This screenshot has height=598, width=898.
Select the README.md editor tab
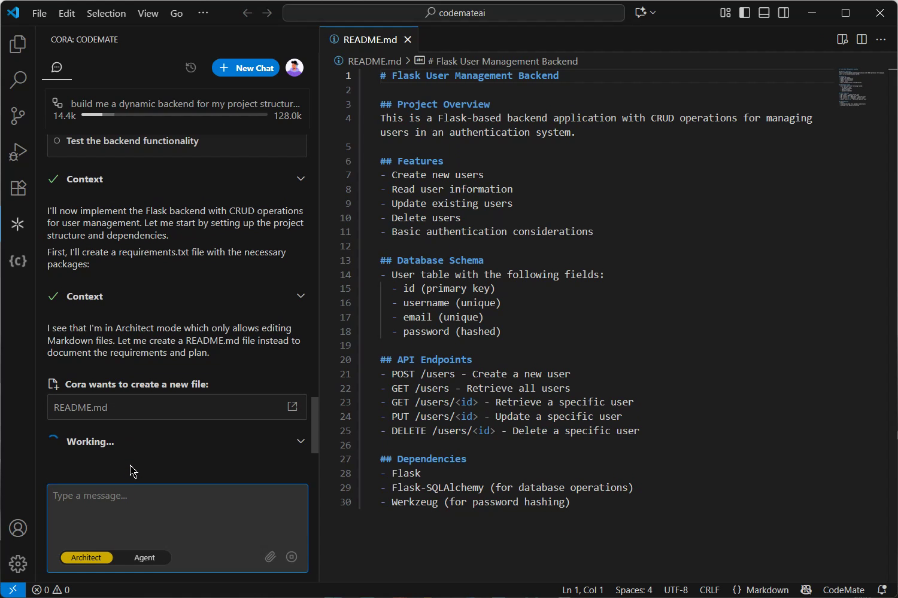(x=369, y=39)
